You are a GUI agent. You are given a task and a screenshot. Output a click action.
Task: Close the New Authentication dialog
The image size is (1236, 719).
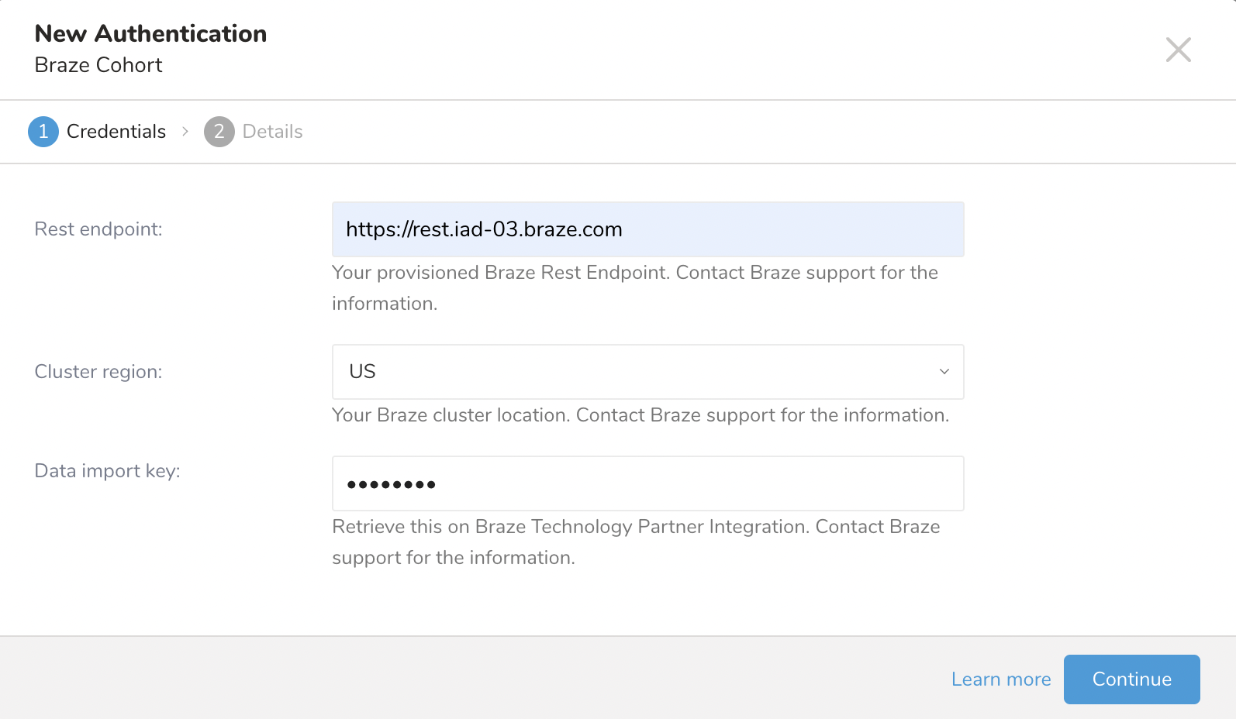[1178, 50]
